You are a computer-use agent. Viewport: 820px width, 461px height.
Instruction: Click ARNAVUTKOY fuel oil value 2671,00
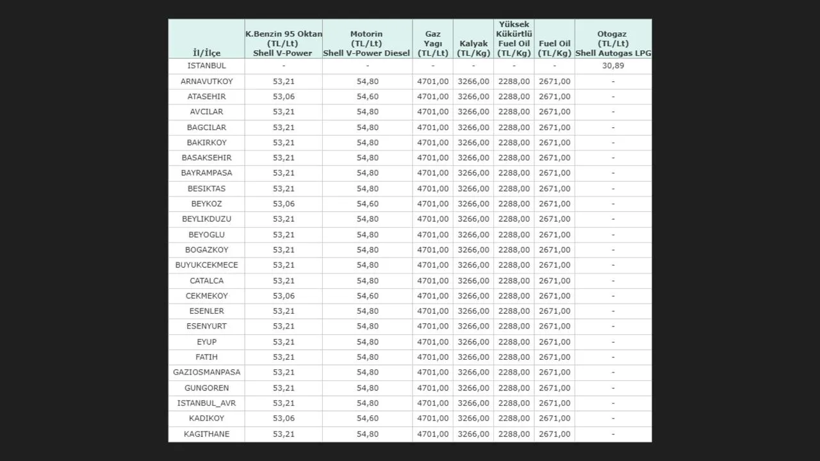(x=554, y=81)
